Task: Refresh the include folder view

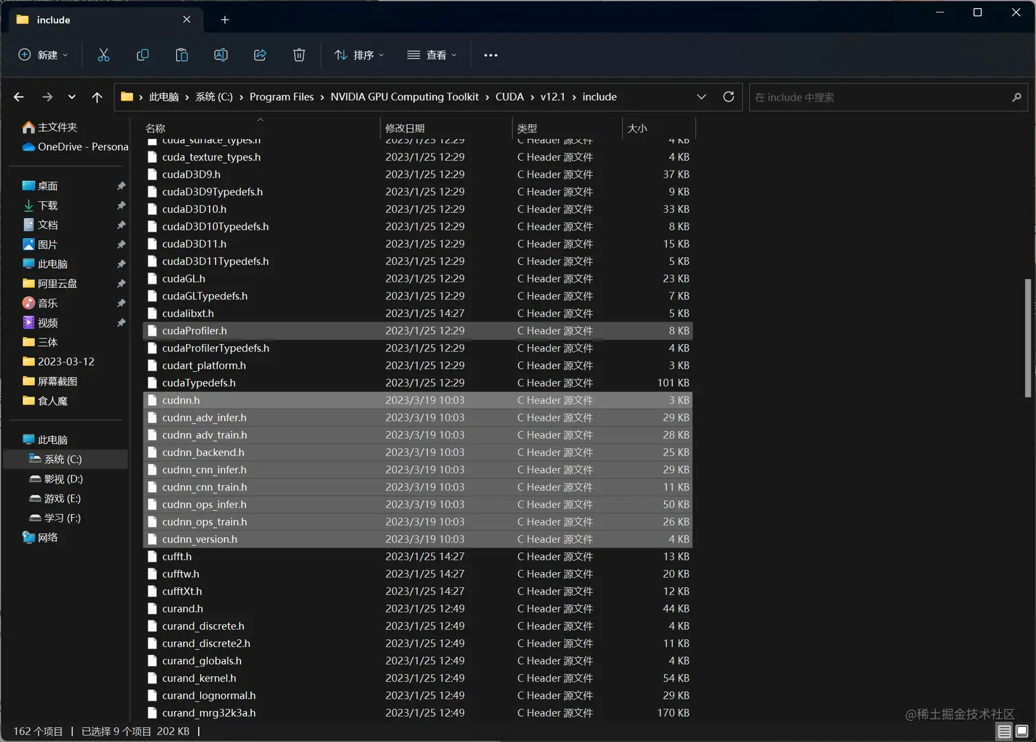Action: pos(728,97)
